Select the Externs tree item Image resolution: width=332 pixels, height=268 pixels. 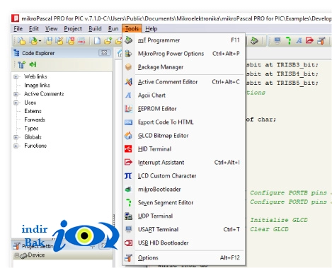pos(33,111)
